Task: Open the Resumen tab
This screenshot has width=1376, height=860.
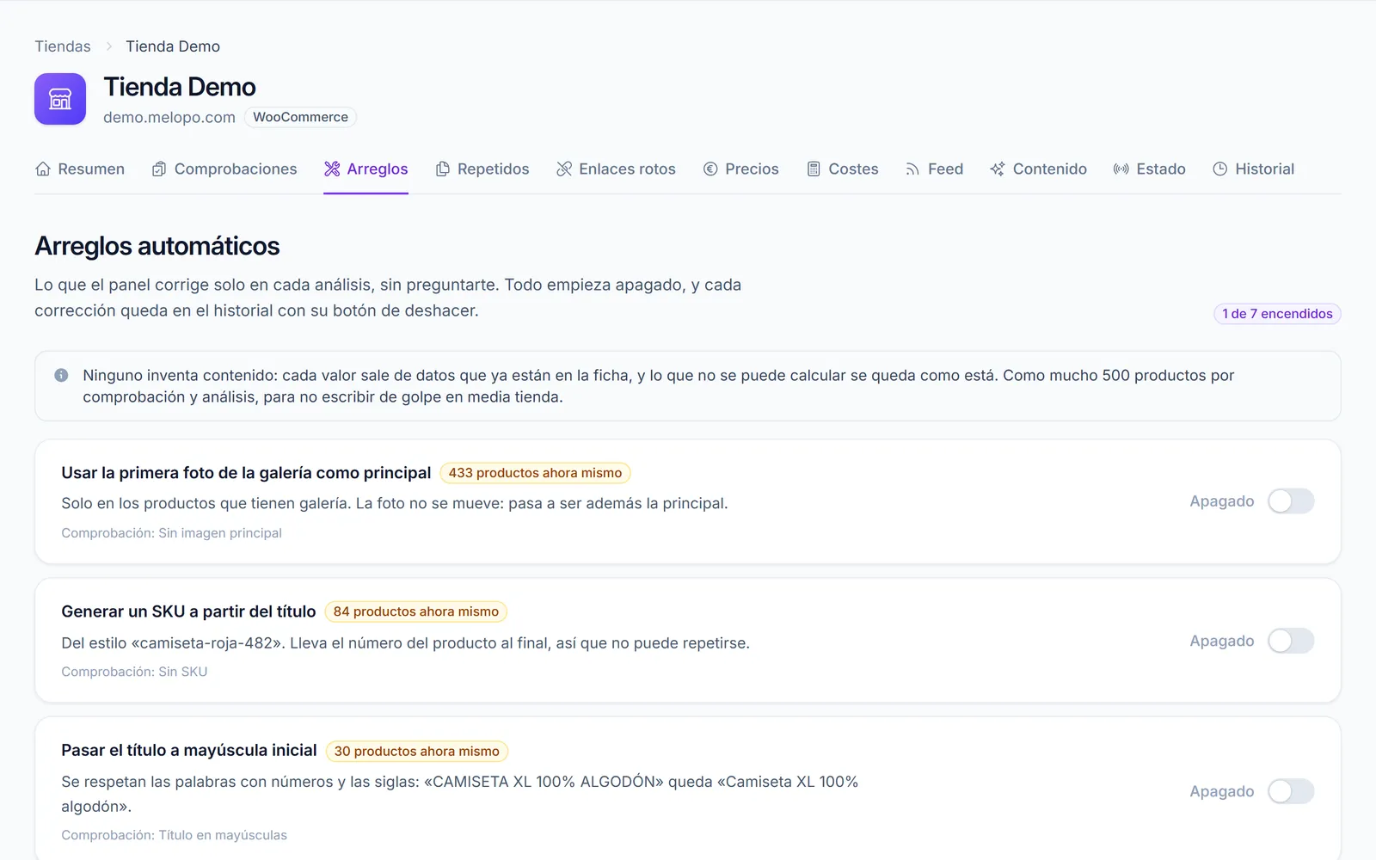Action: [x=80, y=169]
